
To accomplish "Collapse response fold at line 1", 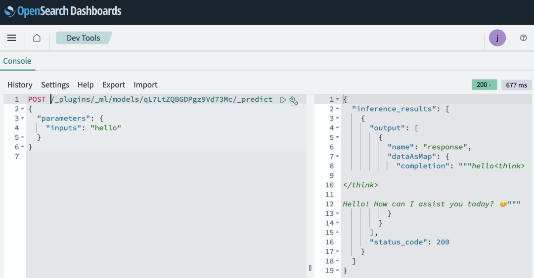I will point(338,99).
